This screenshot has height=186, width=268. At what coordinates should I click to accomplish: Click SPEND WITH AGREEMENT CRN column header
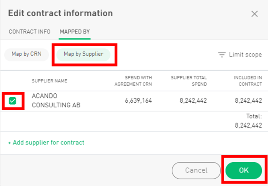pyautogui.click(x=133, y=81)
